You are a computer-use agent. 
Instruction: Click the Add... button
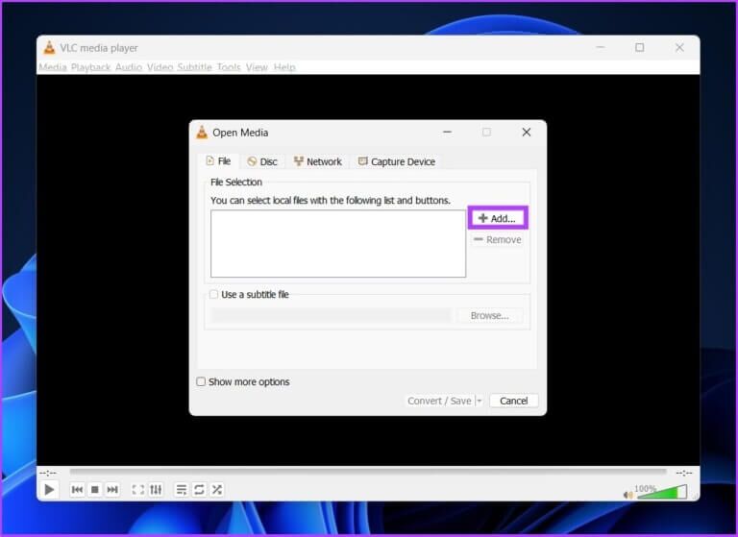point(498,218)
